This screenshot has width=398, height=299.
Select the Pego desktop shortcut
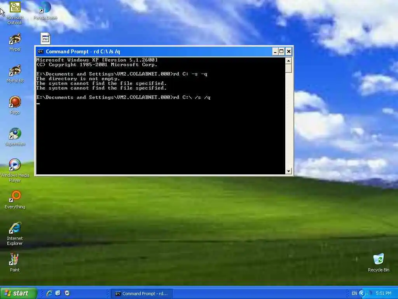[15, 105]
